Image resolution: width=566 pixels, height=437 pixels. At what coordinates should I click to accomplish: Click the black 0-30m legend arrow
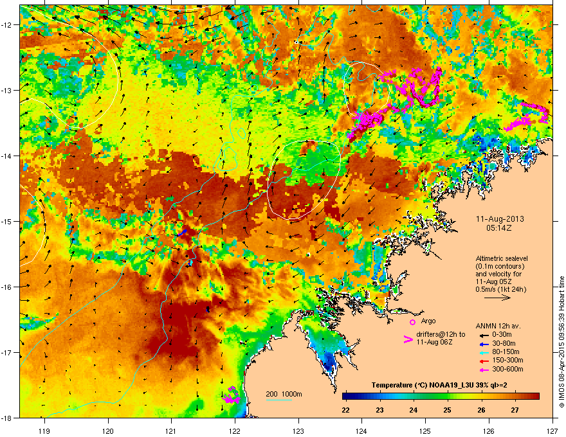pyautogui.click(x=484, y=335)
